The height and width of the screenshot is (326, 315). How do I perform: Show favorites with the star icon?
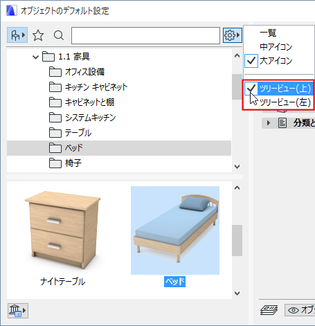point(38,35)
